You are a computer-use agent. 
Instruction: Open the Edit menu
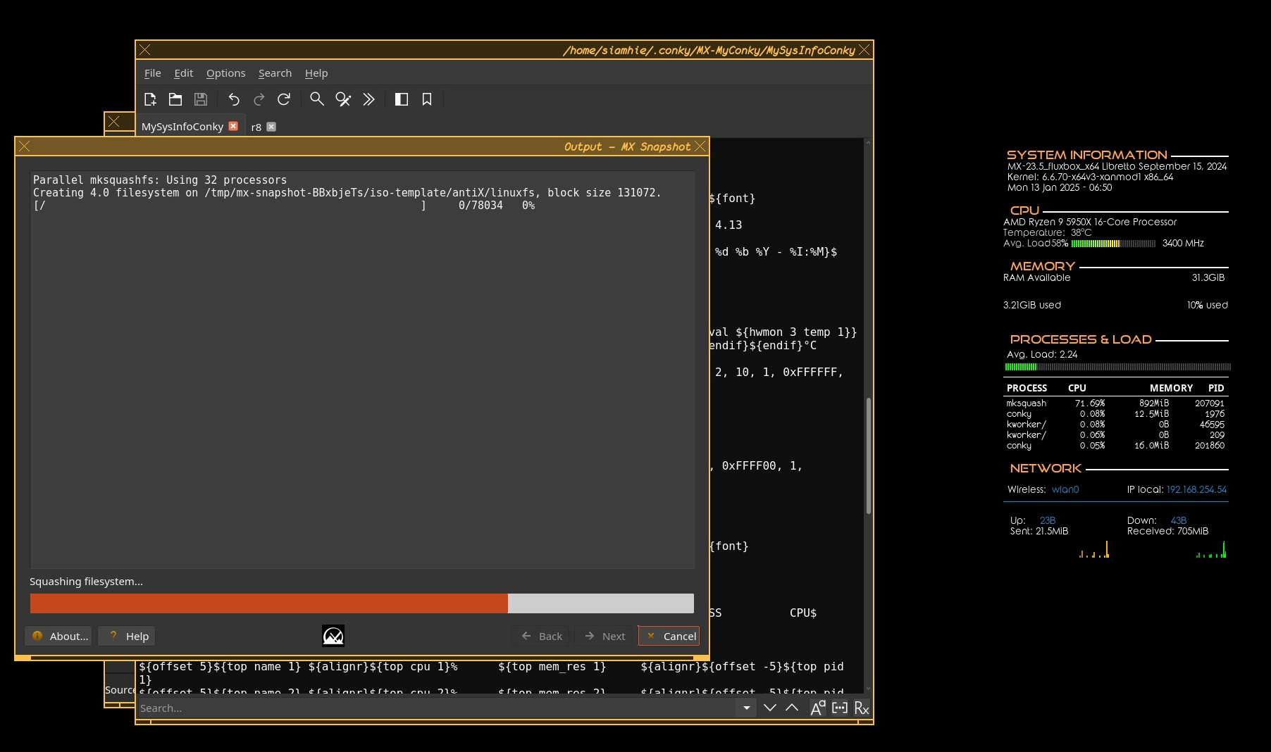pos(184,73)
